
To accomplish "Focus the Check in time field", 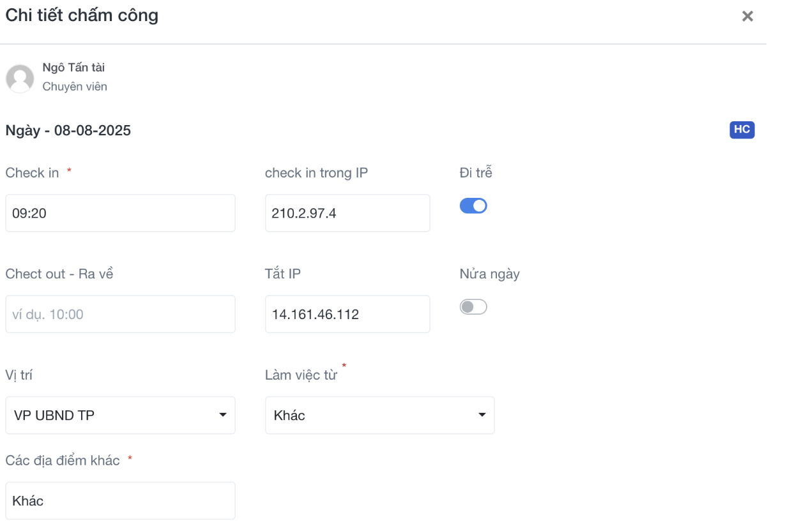I will pyautogui.click(x=120, y=213).
